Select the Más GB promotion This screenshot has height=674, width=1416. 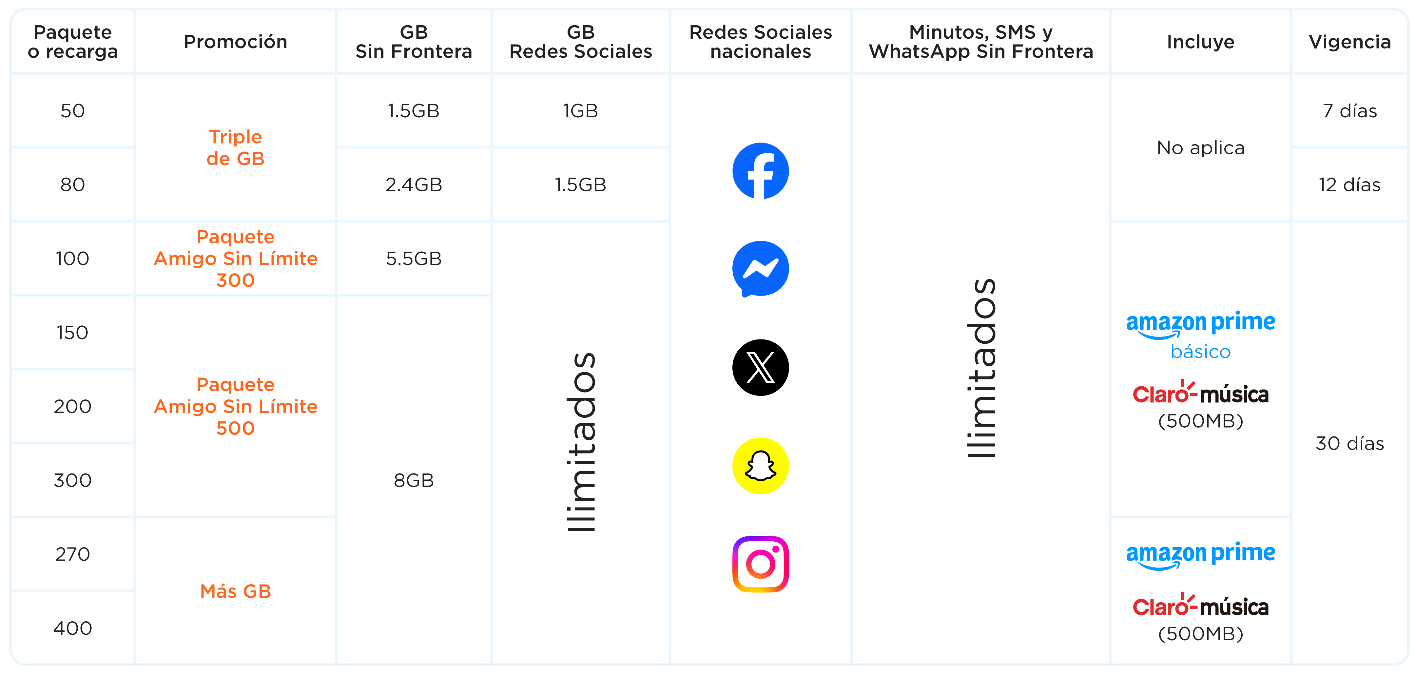click(235, 591)
